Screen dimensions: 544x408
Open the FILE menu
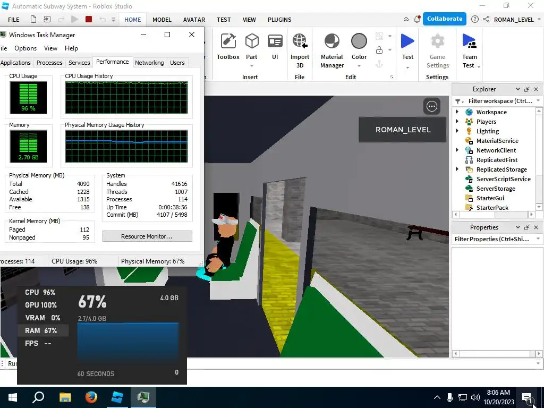(14, 20)
